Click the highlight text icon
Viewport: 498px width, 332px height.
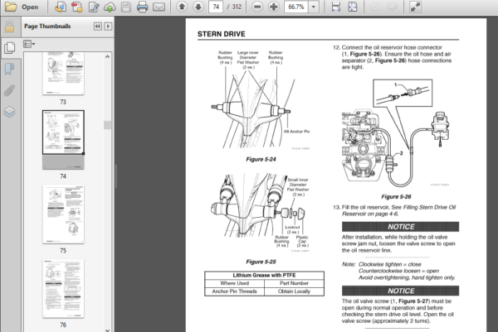(392, 7)
